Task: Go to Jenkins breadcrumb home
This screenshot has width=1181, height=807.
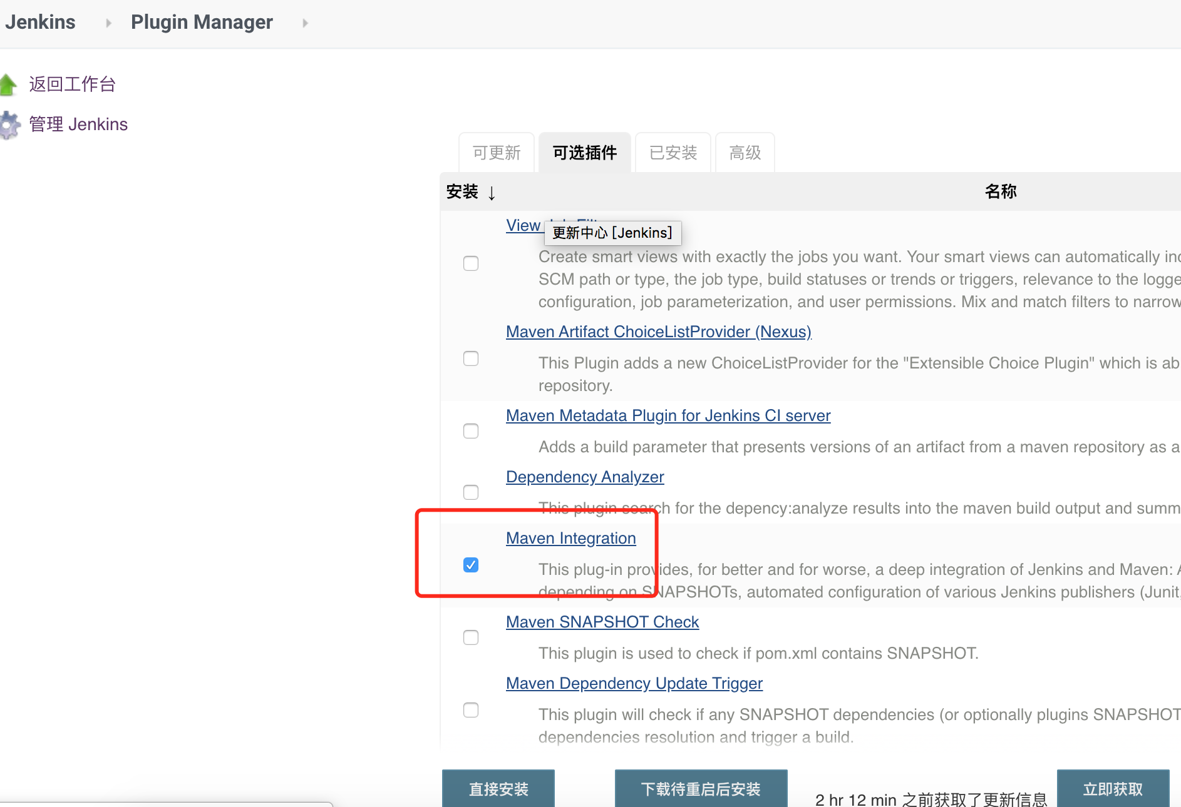Action: pos(40,22)
